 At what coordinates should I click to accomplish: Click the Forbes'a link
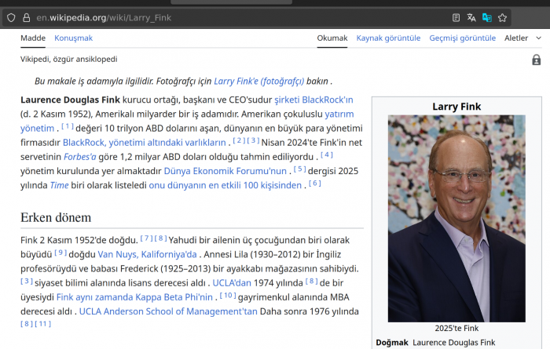(79, 157)
